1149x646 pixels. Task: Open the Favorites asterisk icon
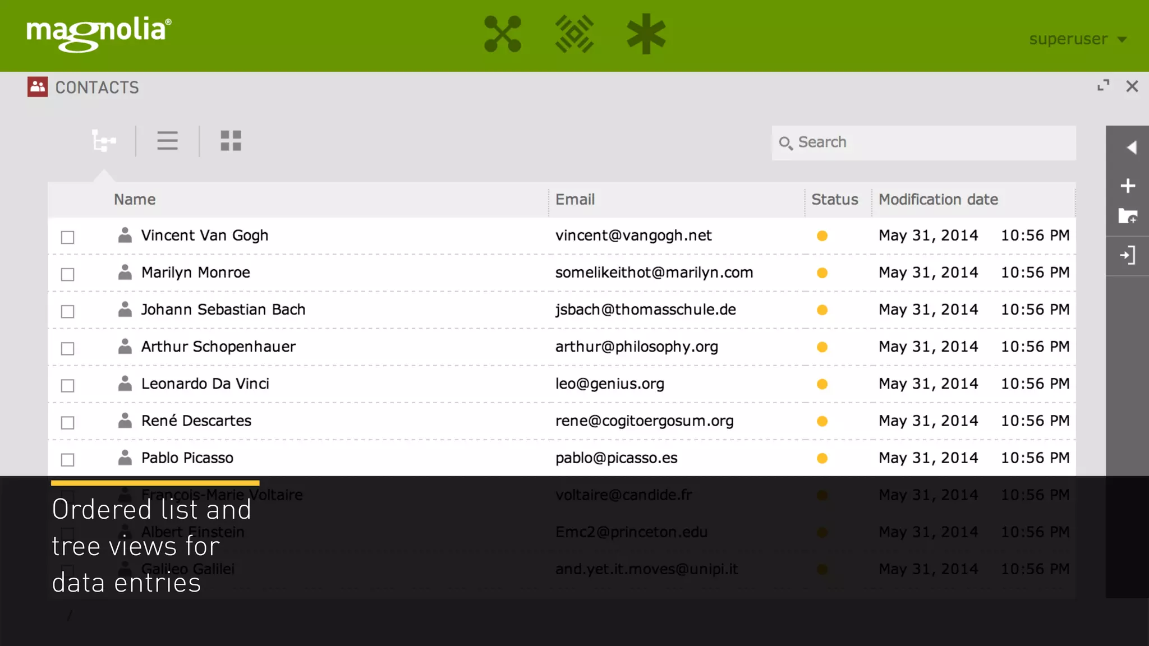pos(646,34)
